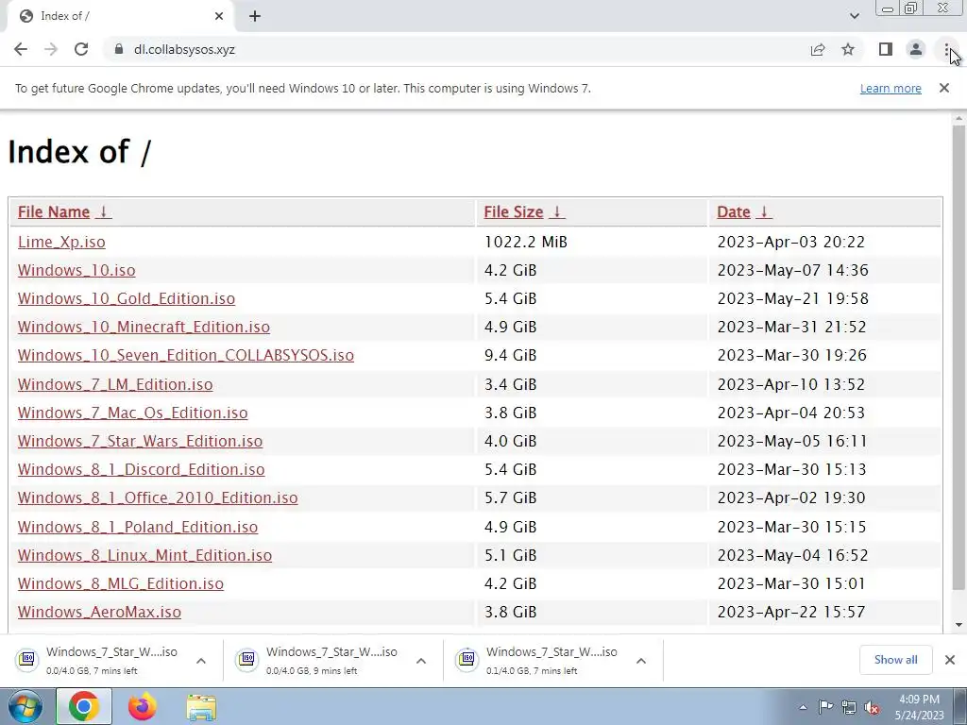Image resolution: width=967 pixels, height=725 pixels.
Task: Reload the page with the refresh icon
Action: 81,49
